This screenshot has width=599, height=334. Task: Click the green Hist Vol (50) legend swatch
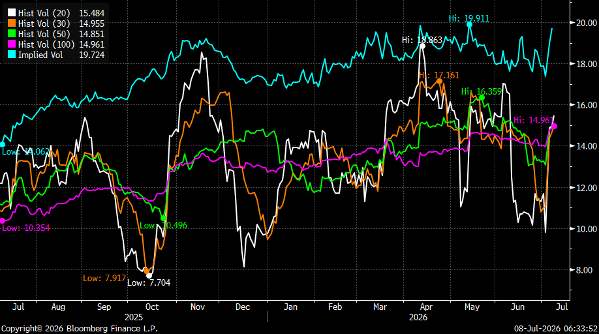12,34
